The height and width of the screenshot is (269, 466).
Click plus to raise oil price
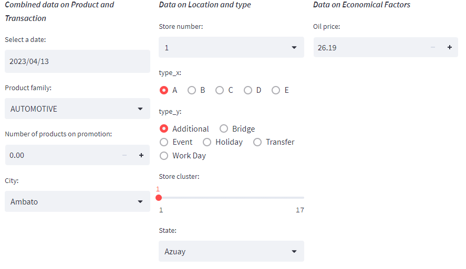449,47
